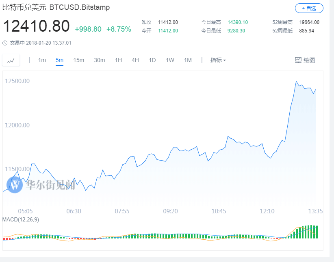Click the 10:45 time axis label
The height and width of the screenshot is (262, 334).
coord(219,211)
